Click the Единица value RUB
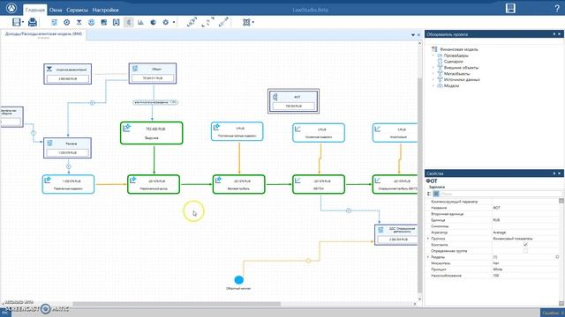This screenshot has height=317, width=565. pos(496,220)
